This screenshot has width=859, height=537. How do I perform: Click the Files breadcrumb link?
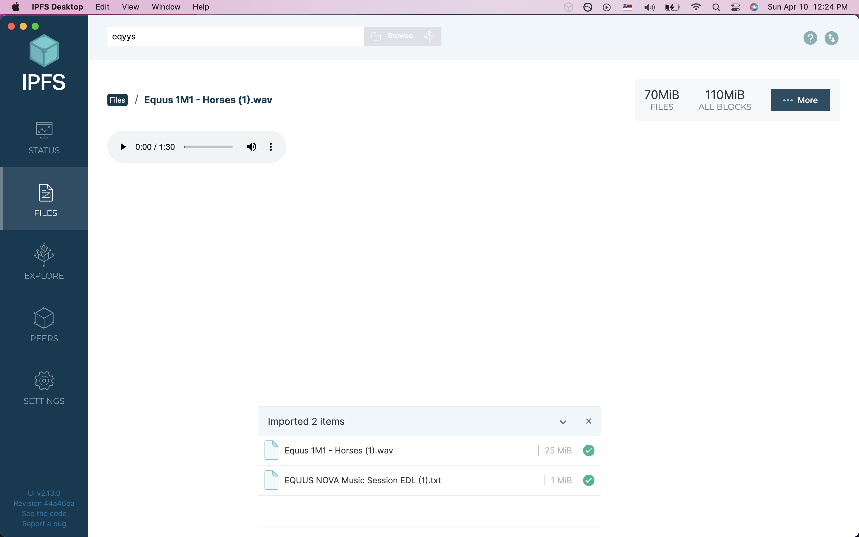pos(117,100)
